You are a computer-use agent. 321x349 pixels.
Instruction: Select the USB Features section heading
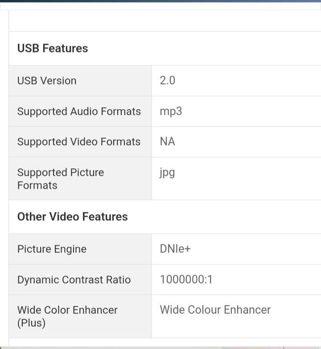pyautogui.click(x=53, y=48)
